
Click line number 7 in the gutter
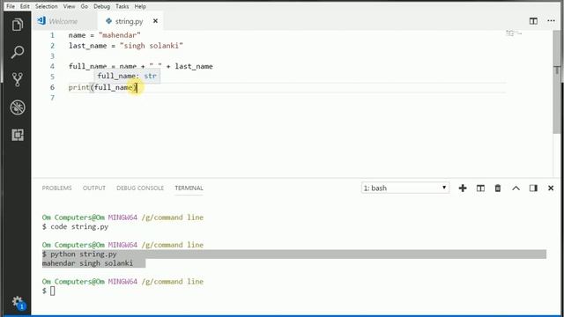(x=53, y=98)
